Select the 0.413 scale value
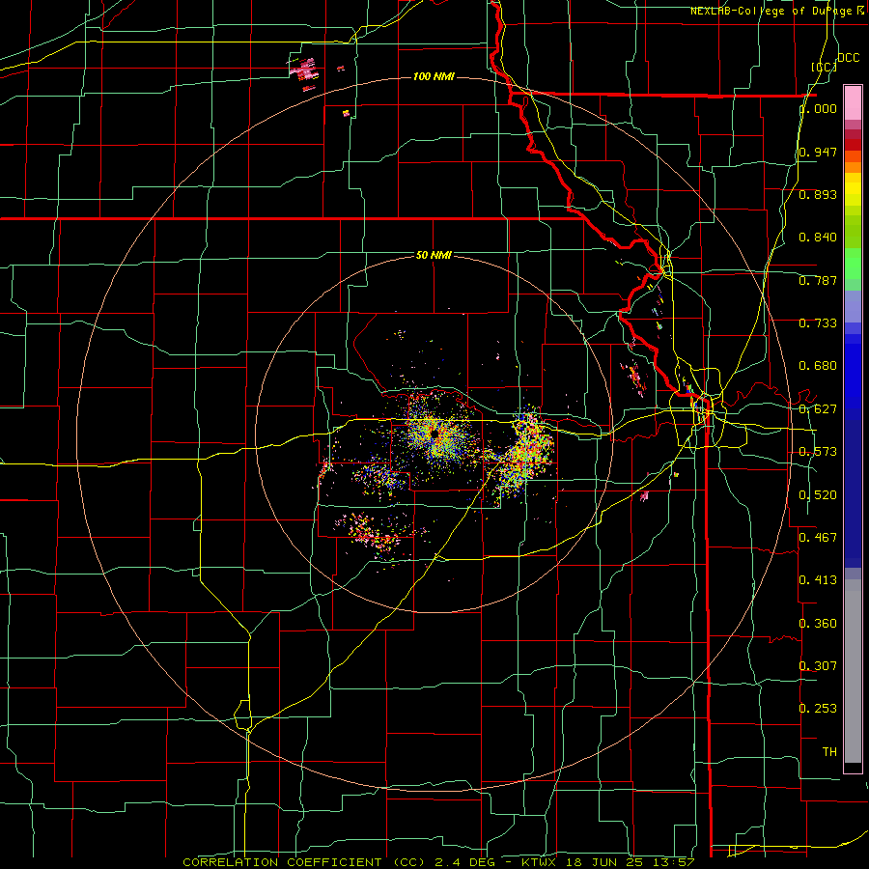The width and height of the screenshot is (869, 869). point(818,580)
